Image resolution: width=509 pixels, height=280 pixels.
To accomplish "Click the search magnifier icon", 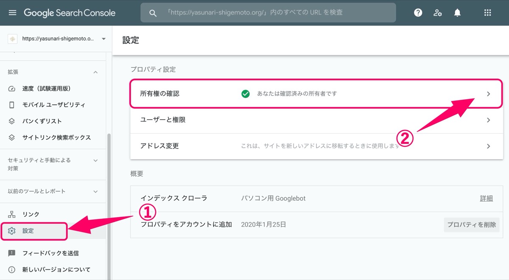I will tap(153, 13).
